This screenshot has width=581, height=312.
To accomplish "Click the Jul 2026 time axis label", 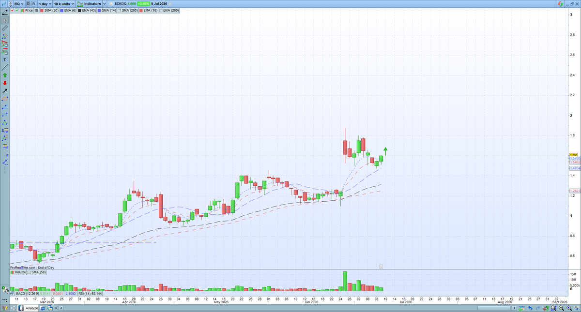I will tap(405, 302).
